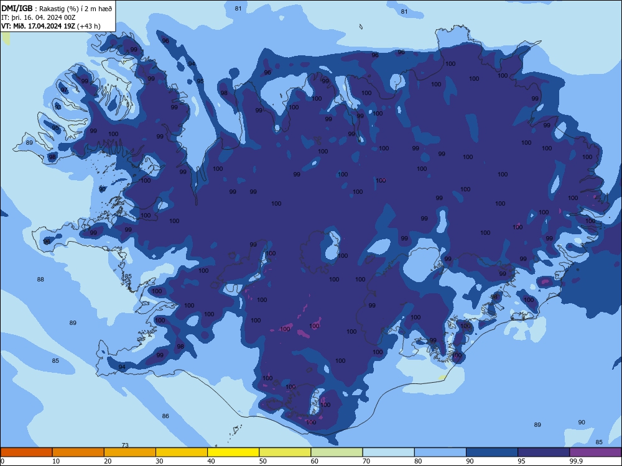This screenshot has width=622, height=466.
Task: Click the legend tick label '30'
Action: click(x=159, y=461)
